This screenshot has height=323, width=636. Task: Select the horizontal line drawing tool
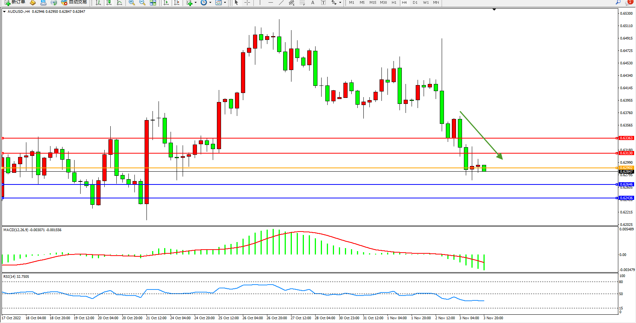pyautogui.click(x=270, y=3)
